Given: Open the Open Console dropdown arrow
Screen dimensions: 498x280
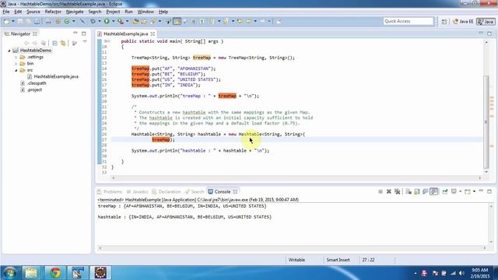Looking at the screenshot, I should coord(474,191).
